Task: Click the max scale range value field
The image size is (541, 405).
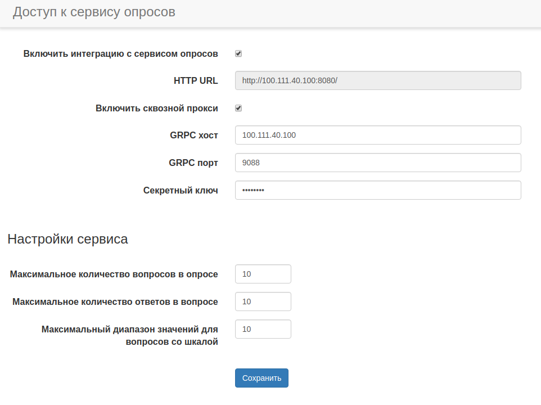Action: click(x=263, y=329)
